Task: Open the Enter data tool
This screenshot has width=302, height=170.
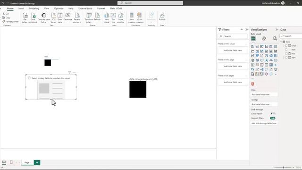Action: point(60,18)
